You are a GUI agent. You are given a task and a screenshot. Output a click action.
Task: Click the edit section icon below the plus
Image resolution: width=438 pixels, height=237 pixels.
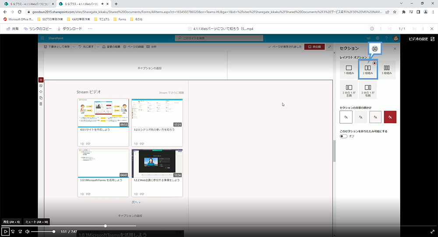41,86
